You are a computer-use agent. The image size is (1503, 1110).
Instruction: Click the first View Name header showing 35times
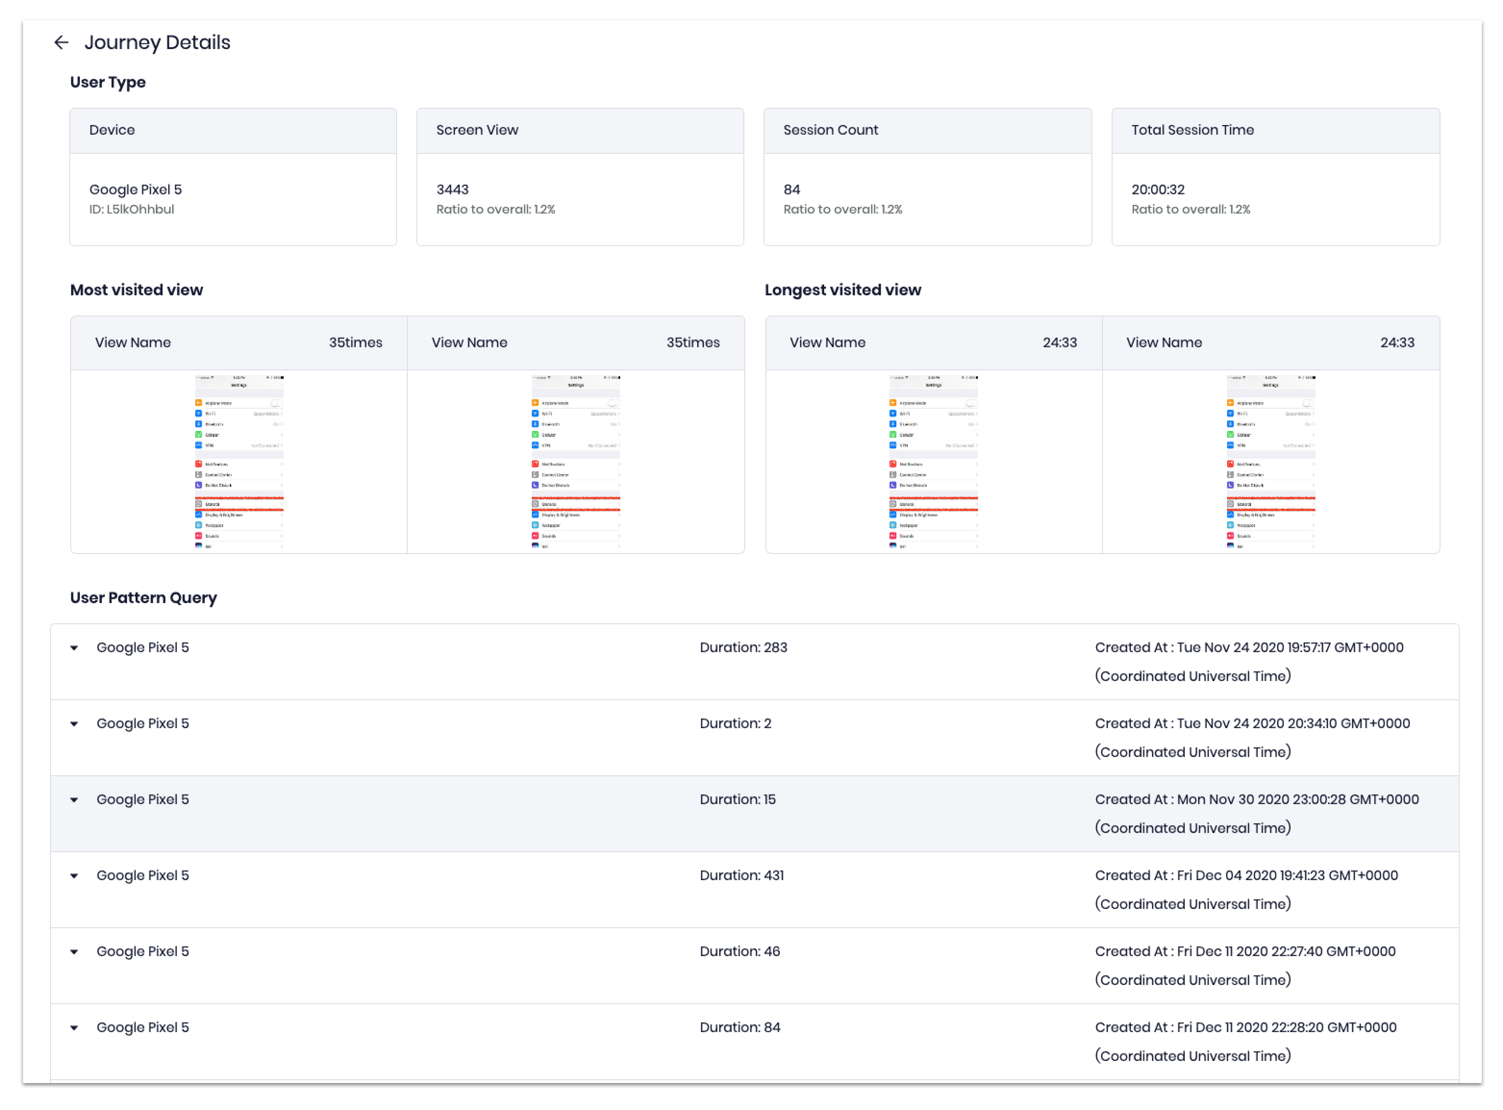(238, 343)
